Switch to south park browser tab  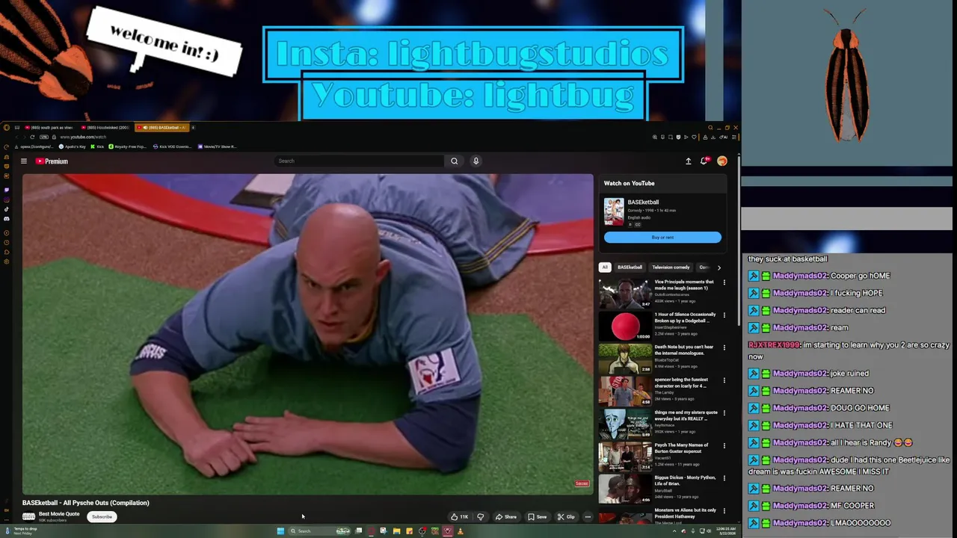(x=49, y=128)
